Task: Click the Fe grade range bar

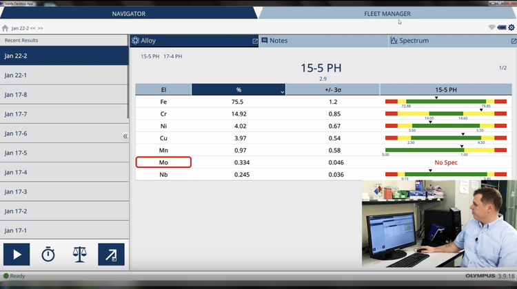Action: (445, 101)
